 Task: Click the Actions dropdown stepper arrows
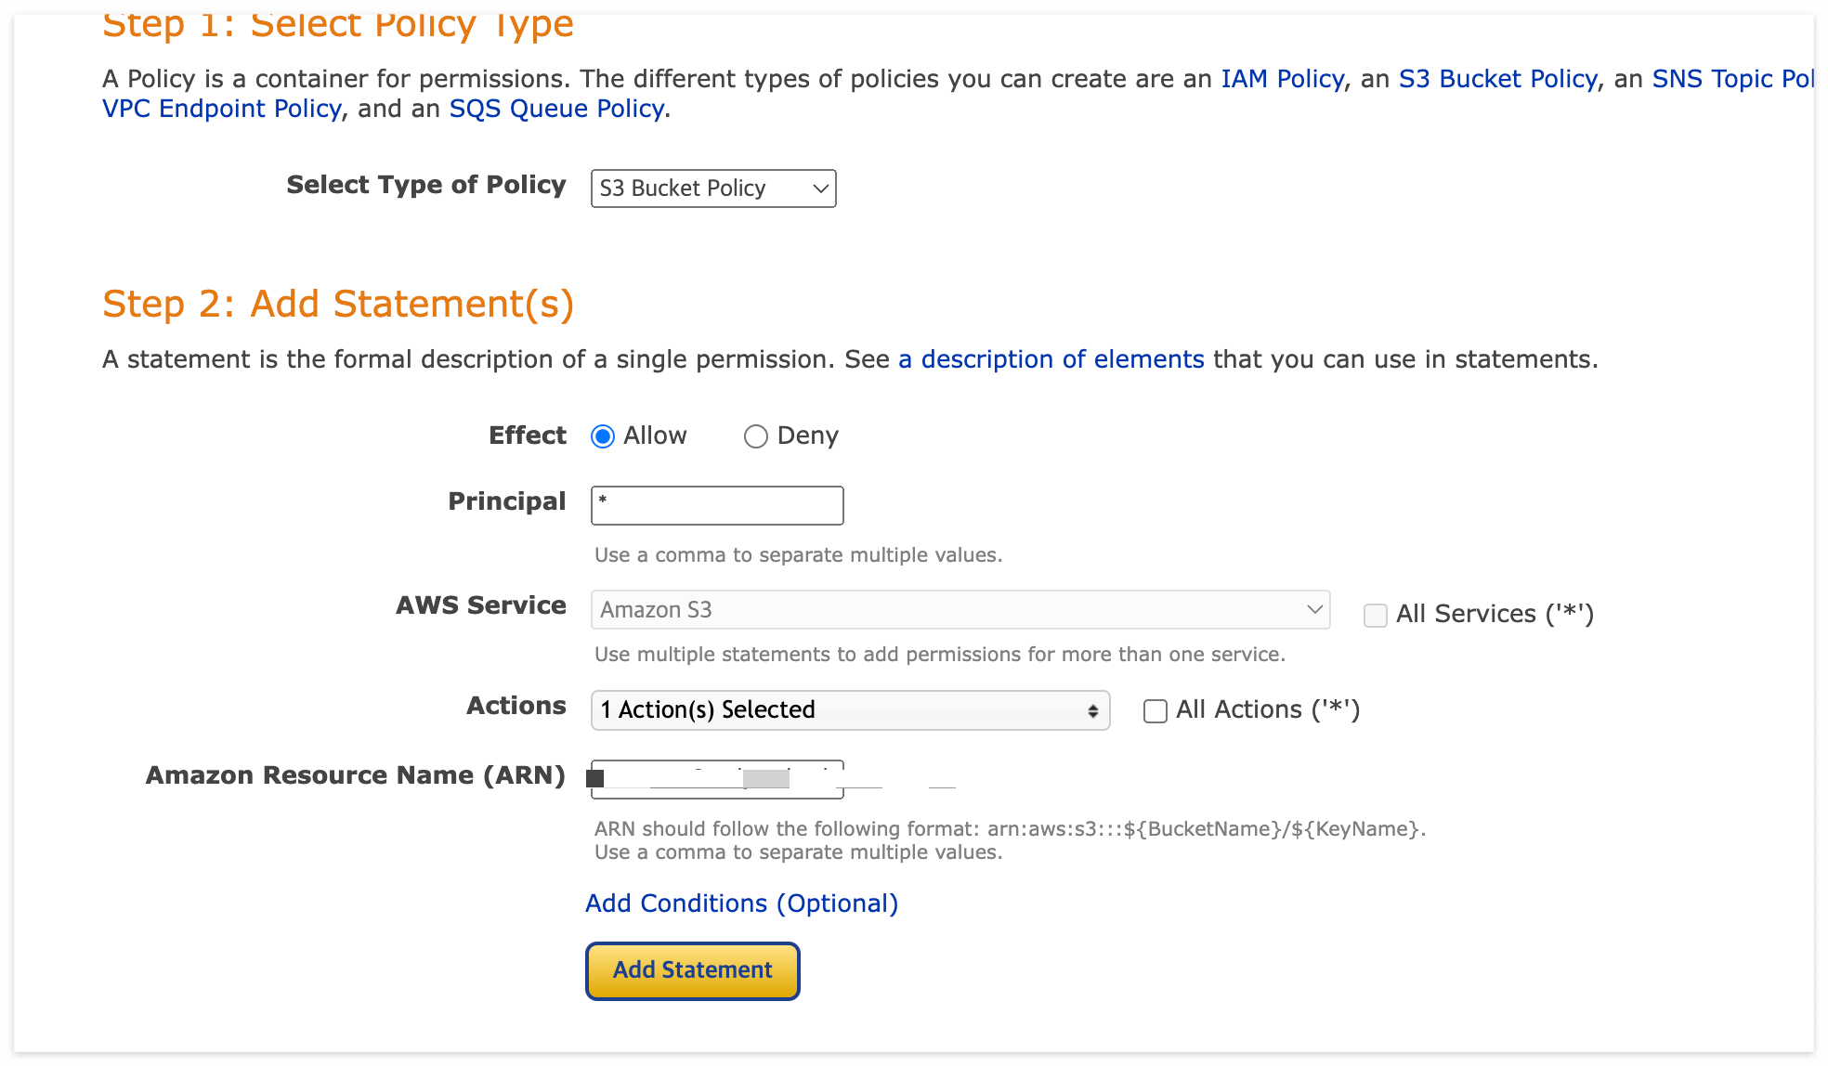(x=1092, y=711)
